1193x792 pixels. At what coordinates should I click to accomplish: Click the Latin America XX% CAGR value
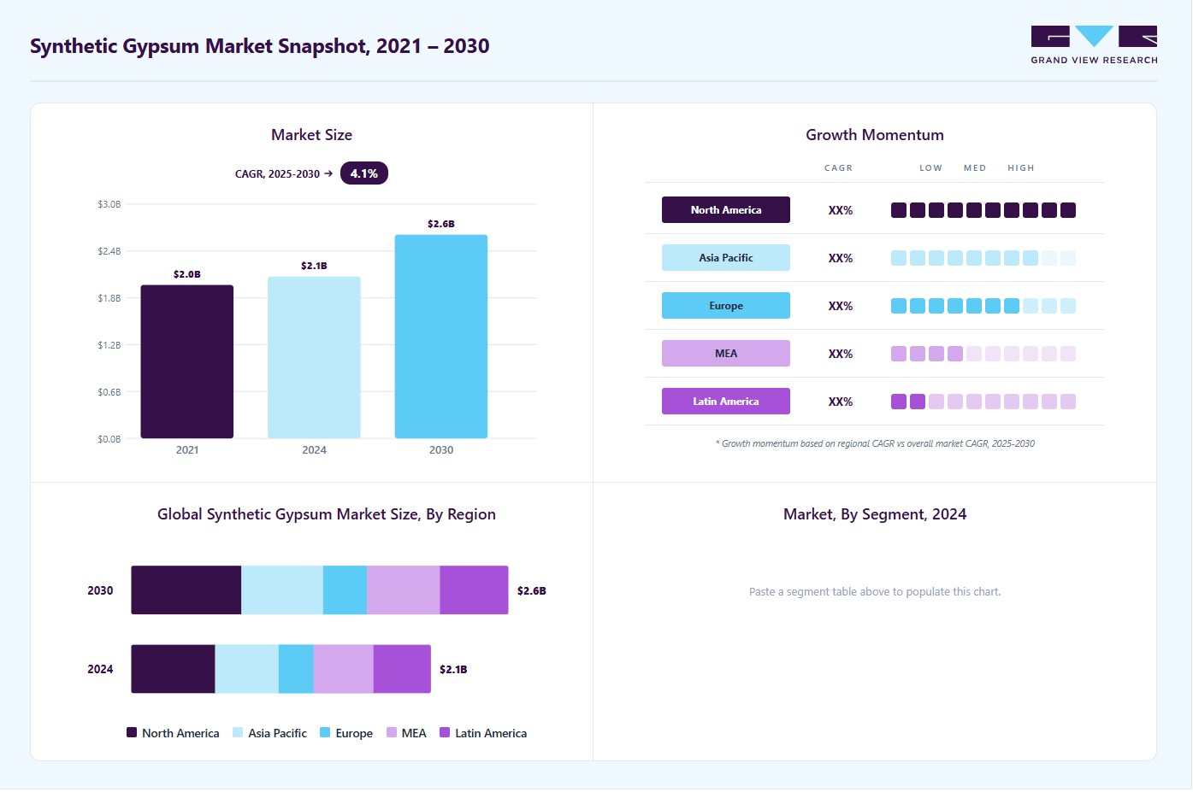[841, 402]
